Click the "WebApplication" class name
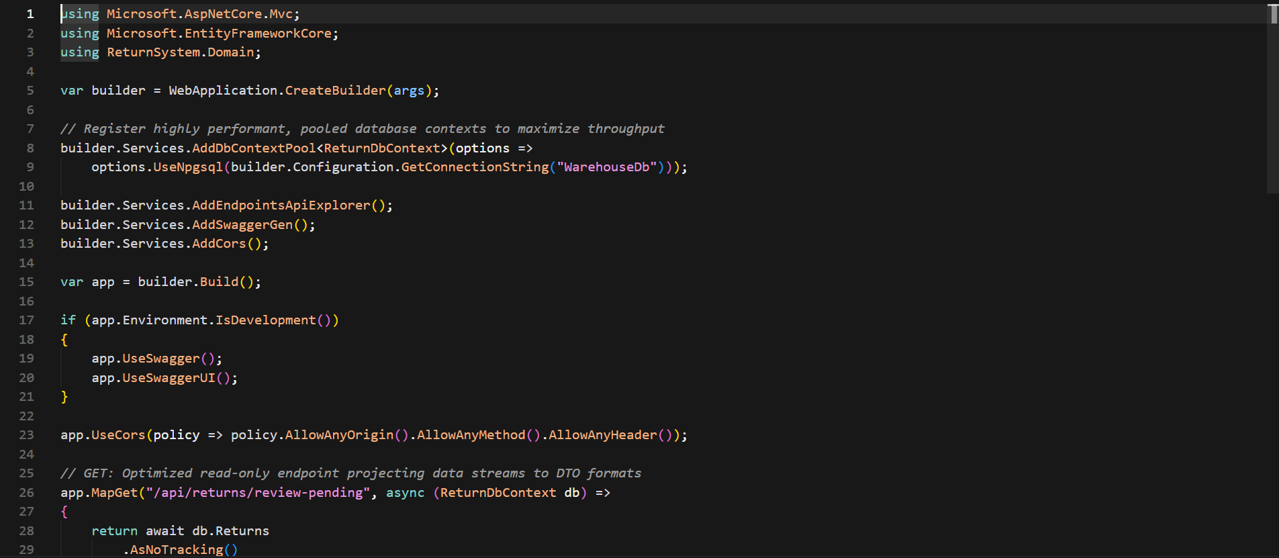Image resolution: width=1279 pixels, height=558 pixels. click(223, 91)
